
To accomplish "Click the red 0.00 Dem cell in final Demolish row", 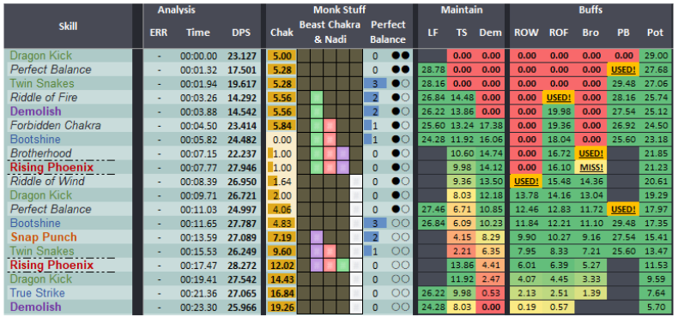I will coord(490,307).
